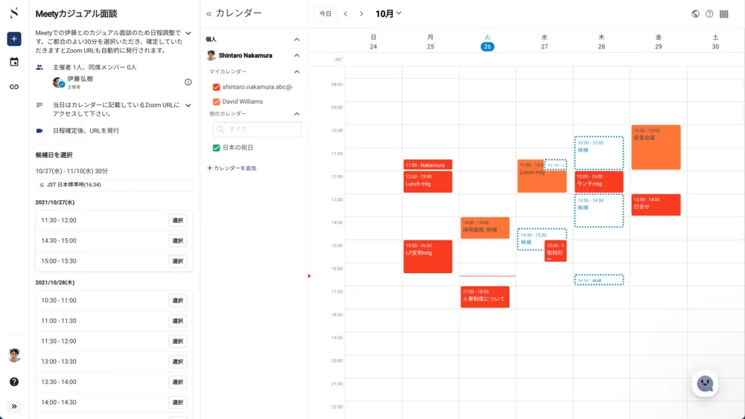Click the 10:30 - 12:00 候補 slot Thursday
This screenshot has width=745, height=419.
(599, 153)
